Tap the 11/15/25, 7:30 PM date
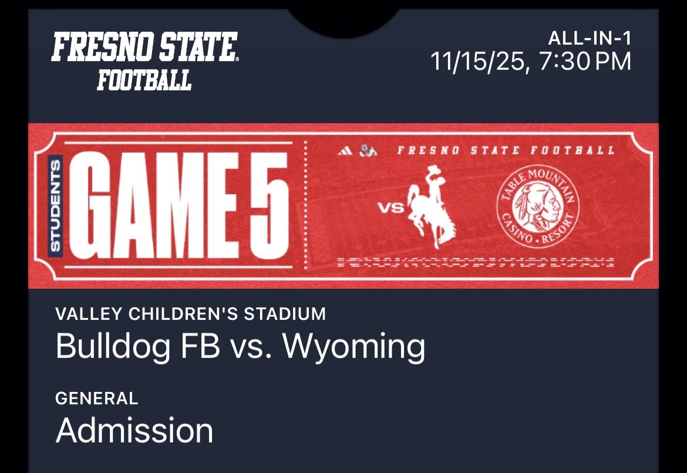 tap(531, 62)
